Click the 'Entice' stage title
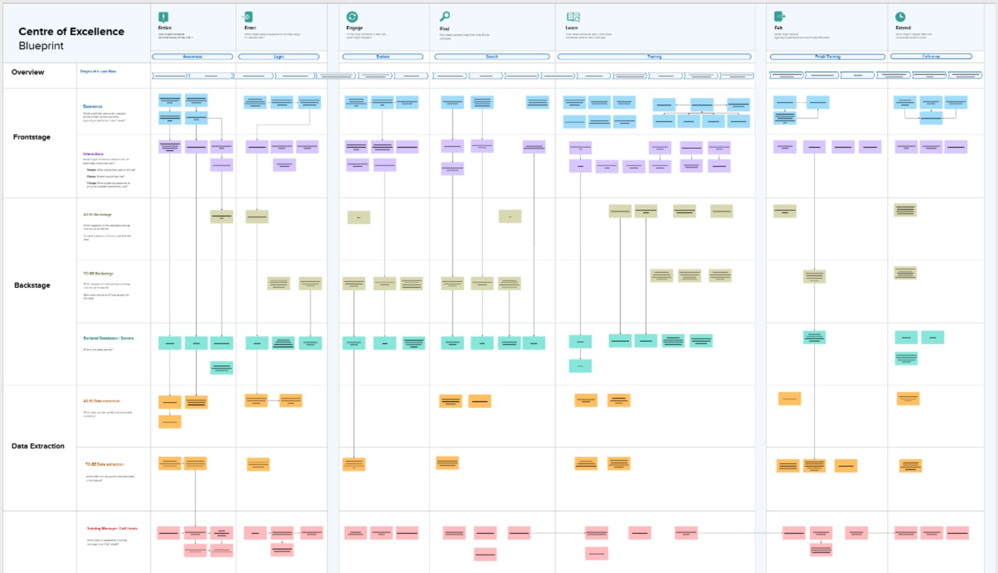 [165, 28]
